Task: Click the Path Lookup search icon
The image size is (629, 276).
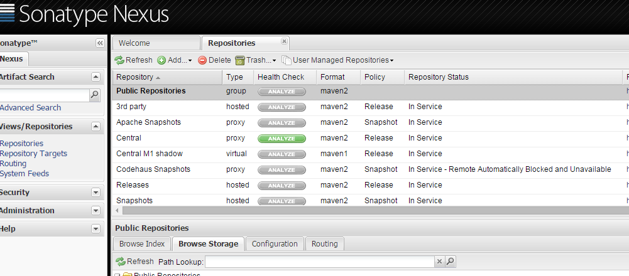Action: click(451, 262)
